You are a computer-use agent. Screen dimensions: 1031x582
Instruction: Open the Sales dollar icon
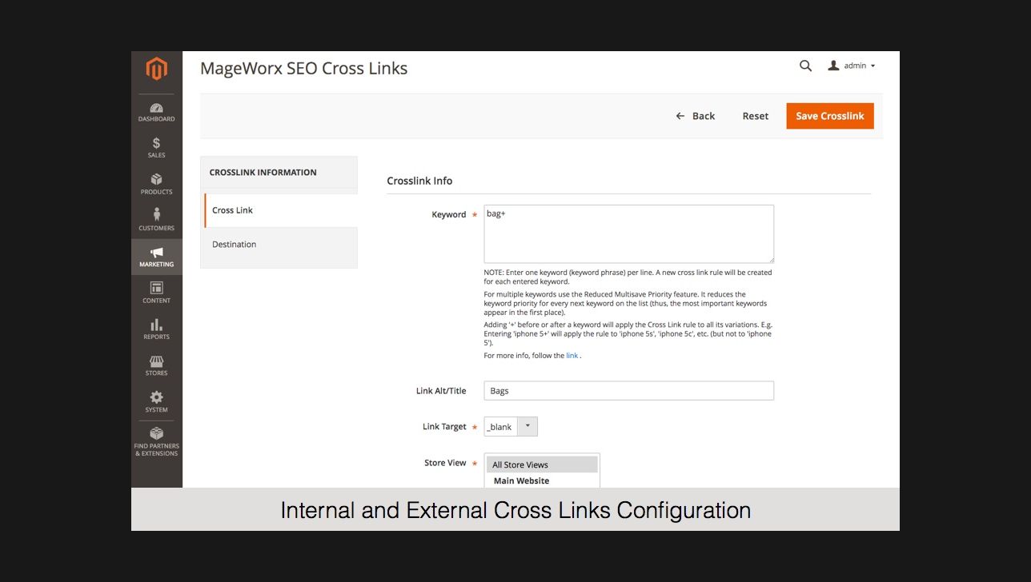click(156, 144)
